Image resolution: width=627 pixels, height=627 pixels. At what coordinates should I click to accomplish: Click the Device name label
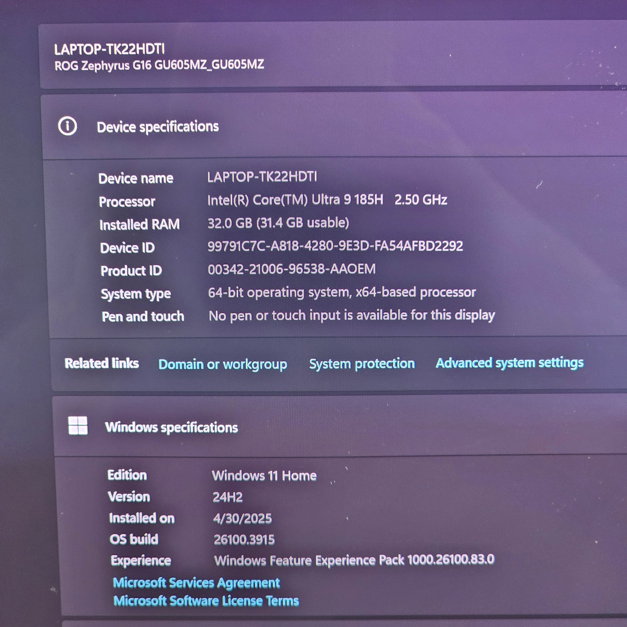[x=136, y=178]
